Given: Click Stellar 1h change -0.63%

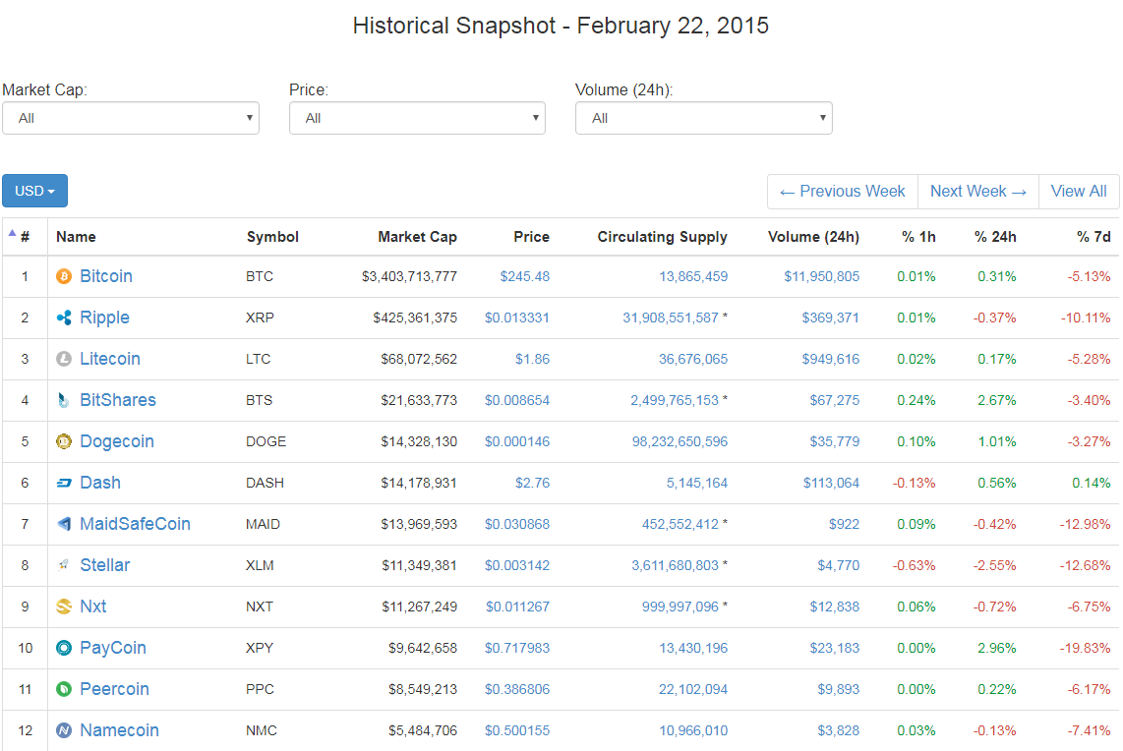Looking at the screenshot, I should pos(914,565).
